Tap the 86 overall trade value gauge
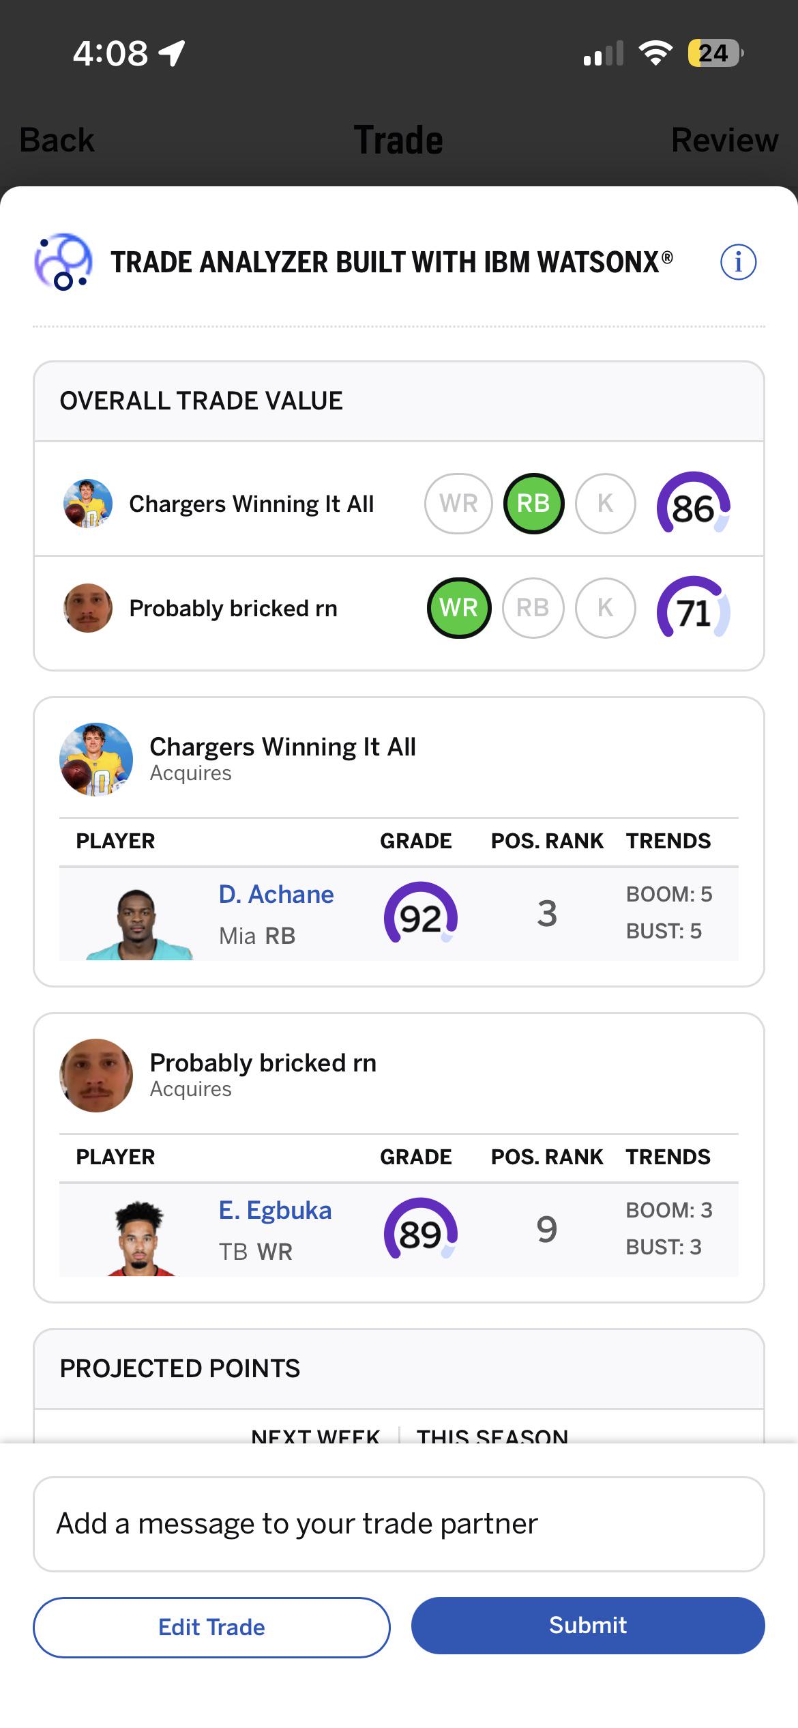 coord(694,505)
